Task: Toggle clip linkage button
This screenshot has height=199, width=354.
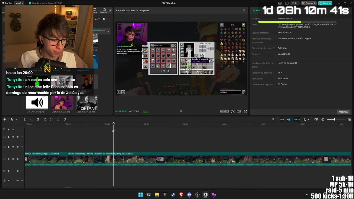Action: 295,119
